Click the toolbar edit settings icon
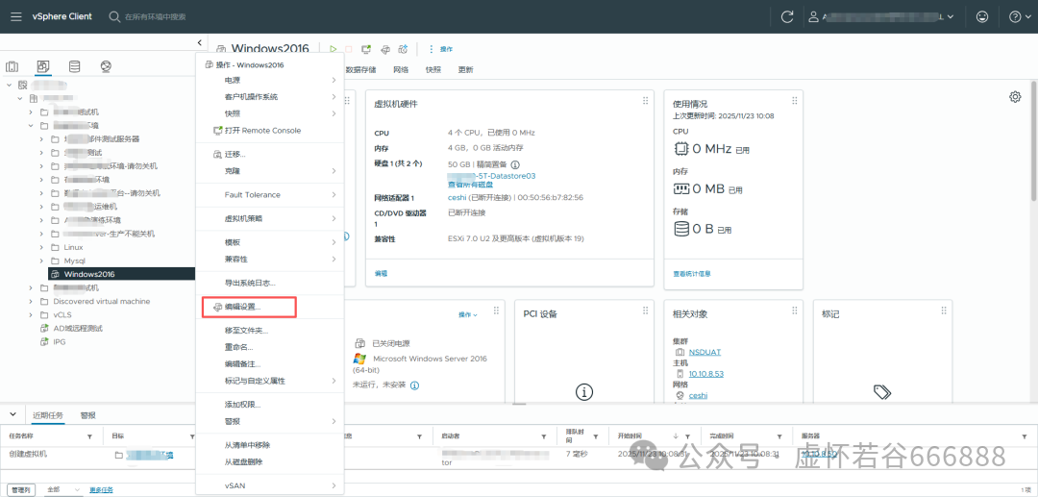1038x497 pixels. pyautogui.click(x=384, y=49)
